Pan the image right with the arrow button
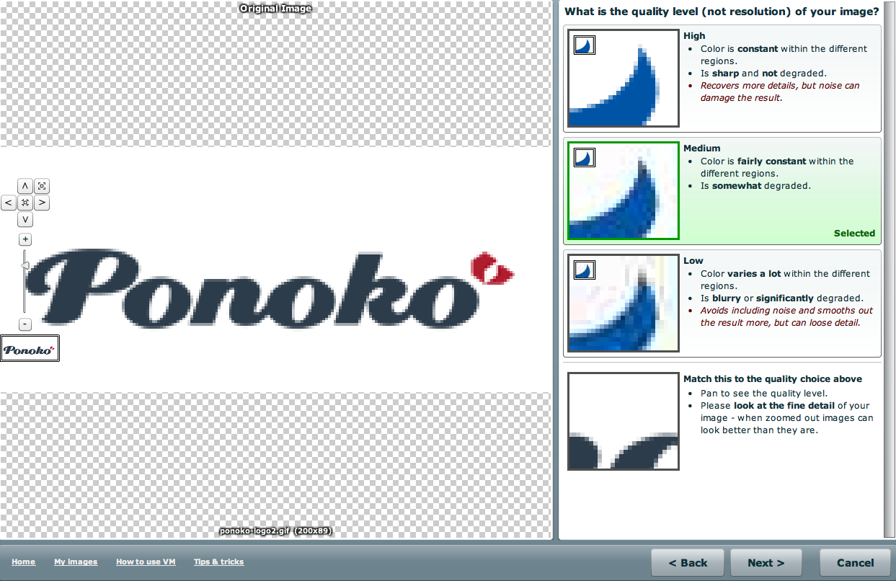The width and height of the screenshot is (896, 581). (42, 203)
